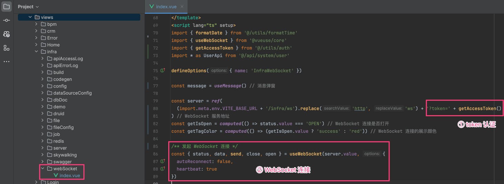Click the gutter marker on line 87

coord(163,161)
